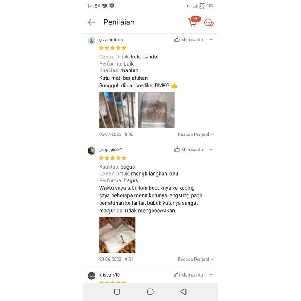Image resolution: width=301 pixels, height=301 pixels.
Task: View the bird cage review photo
Action: [117, 109]
